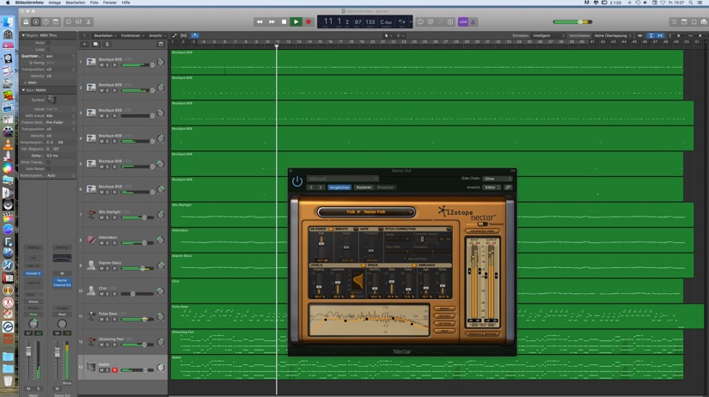Viewport: 709px width, 397px height.
Task: Expand the Mehr section in inspector
Action: tap(25, 82)
